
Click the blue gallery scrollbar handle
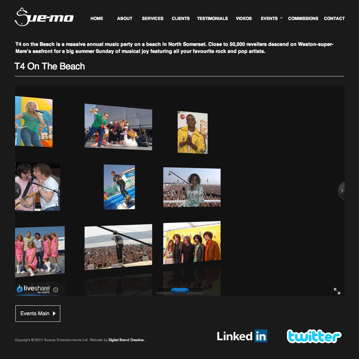point(180,291)
